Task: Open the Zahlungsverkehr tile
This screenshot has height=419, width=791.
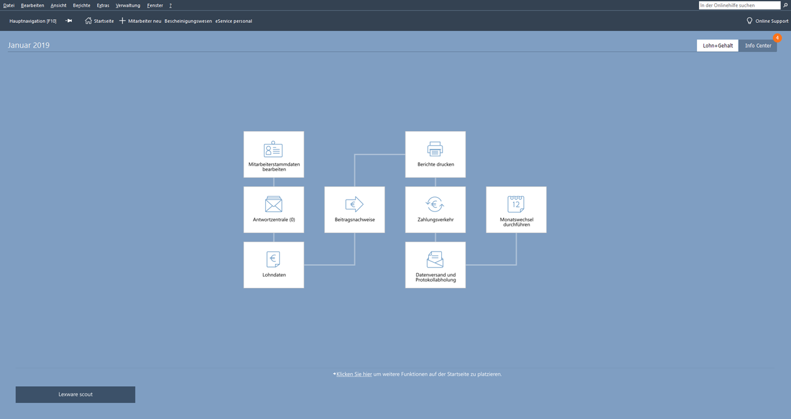Action: coord(436,209)
